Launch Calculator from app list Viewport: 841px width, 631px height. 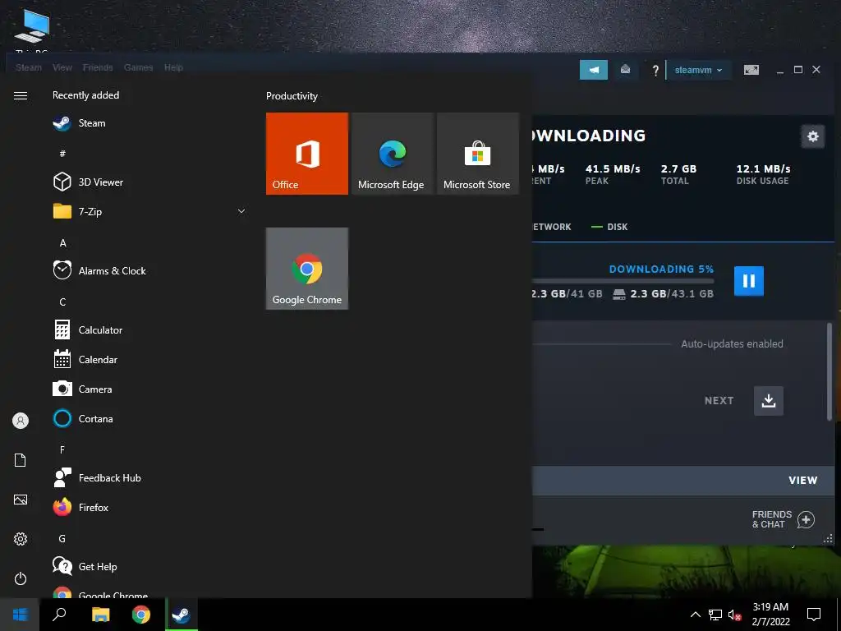88,330
